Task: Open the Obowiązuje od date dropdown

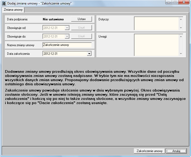Action: click(x=67, y=28)
